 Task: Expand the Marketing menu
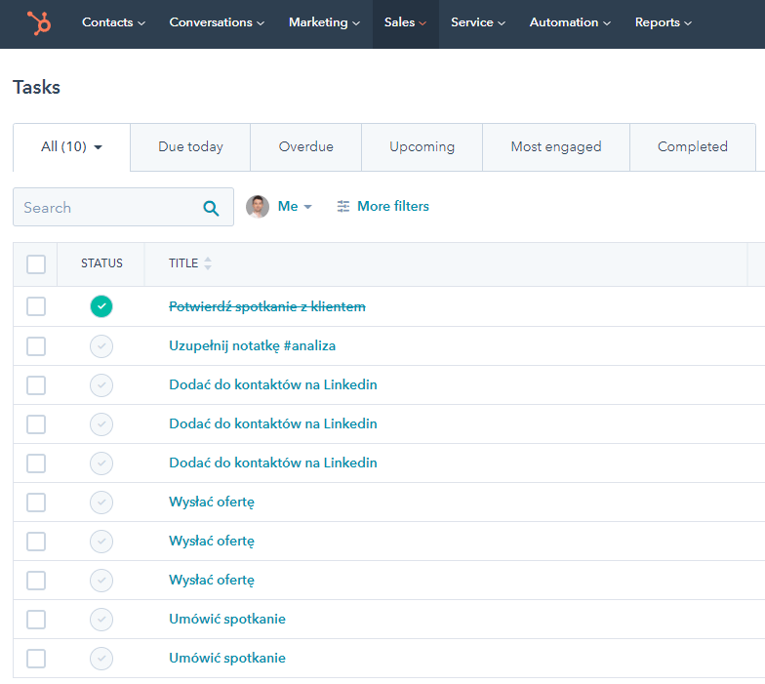324,22
